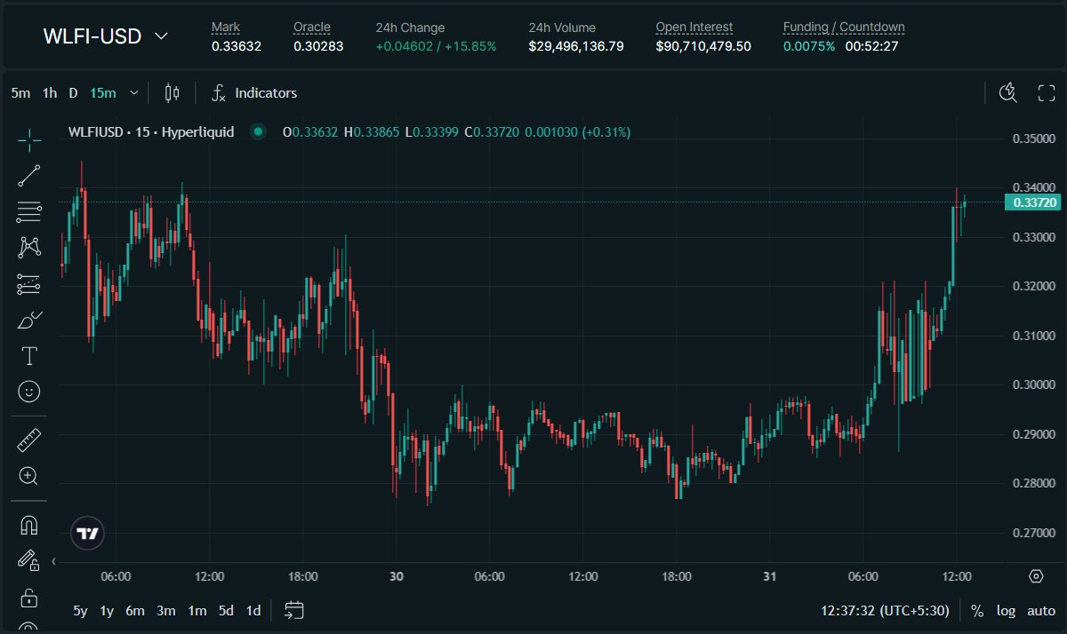Set chart range to 1m

click(197, 610)
